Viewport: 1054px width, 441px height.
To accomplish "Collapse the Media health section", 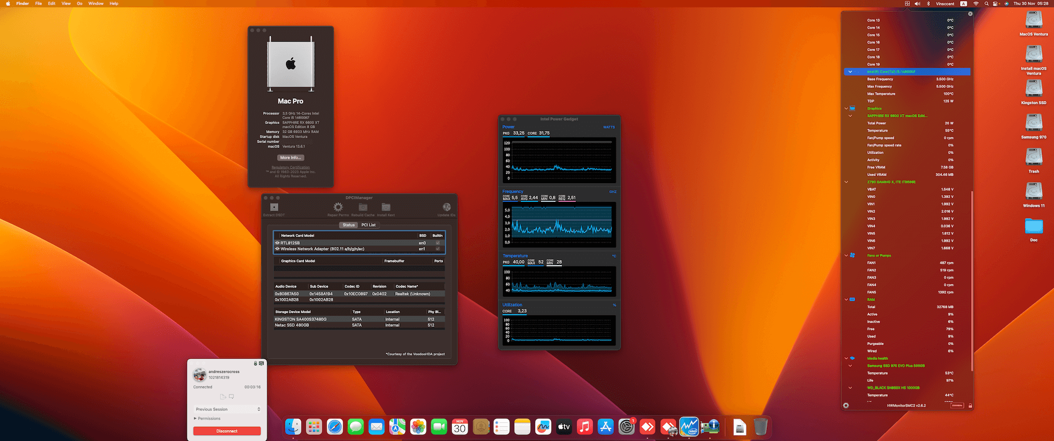I will tap(846, 358).
